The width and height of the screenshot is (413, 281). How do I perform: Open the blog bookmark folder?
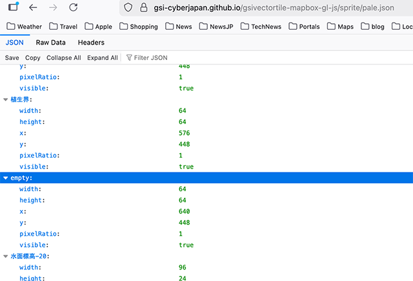click(372, 26)
